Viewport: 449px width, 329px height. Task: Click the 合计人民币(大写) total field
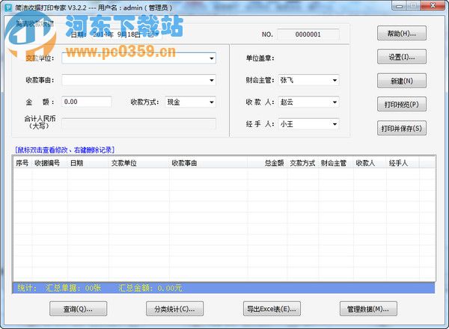click(x=138, y=124)
